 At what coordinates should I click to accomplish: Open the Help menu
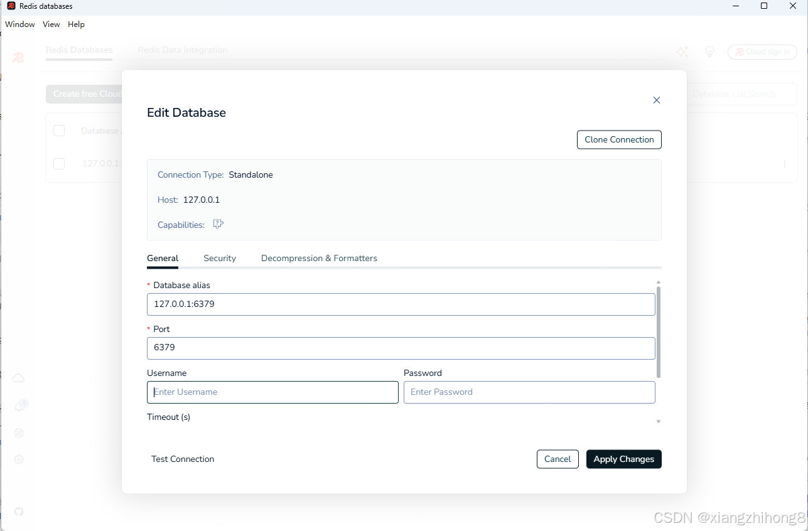tap(76, 24)
